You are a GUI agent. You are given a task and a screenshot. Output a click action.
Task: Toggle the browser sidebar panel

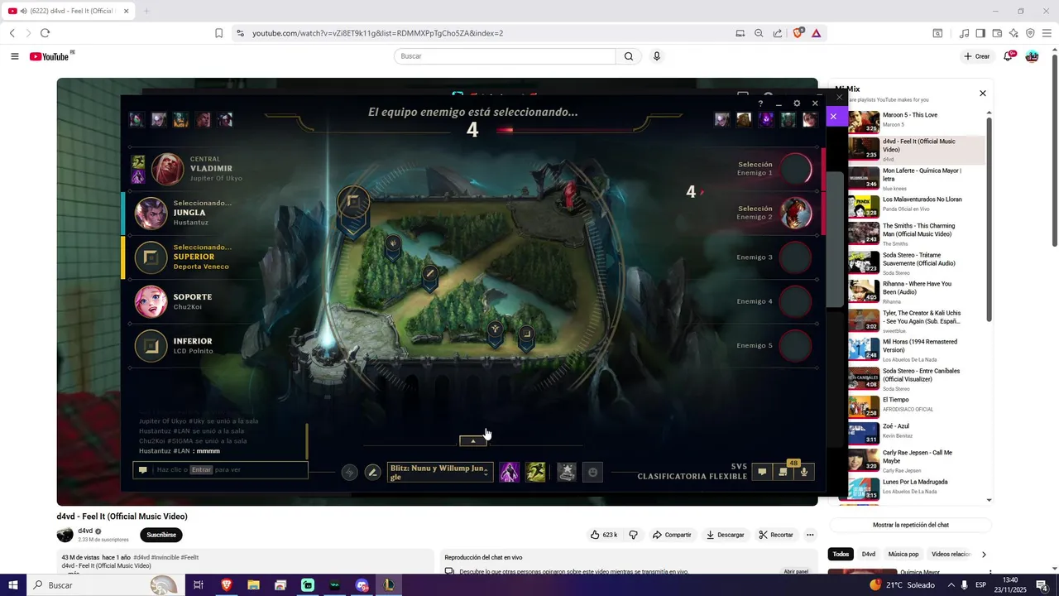point(980,33)
